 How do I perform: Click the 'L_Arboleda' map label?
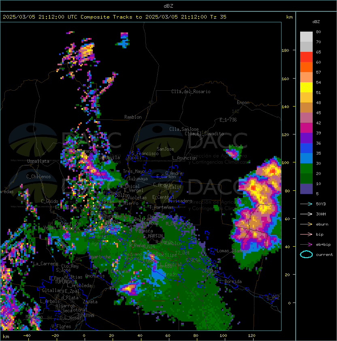pyautogui.click(x=79, y=286)
